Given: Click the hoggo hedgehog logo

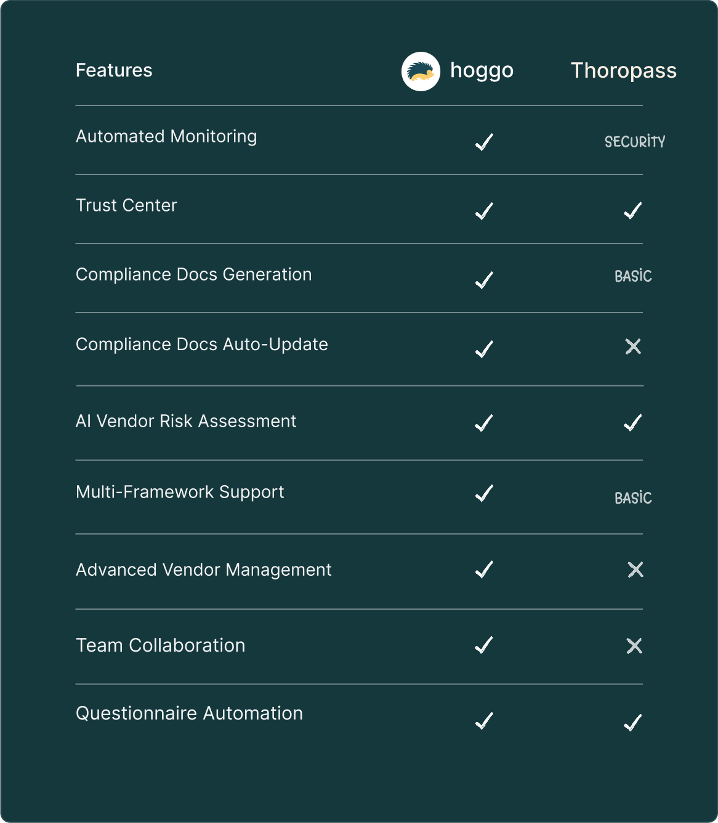Looking at the screenshot, I should click(x=421, y=72).
